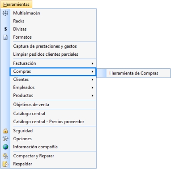Expand the Empleados submenu arrow
171x169 pixels.
point(92,88)
